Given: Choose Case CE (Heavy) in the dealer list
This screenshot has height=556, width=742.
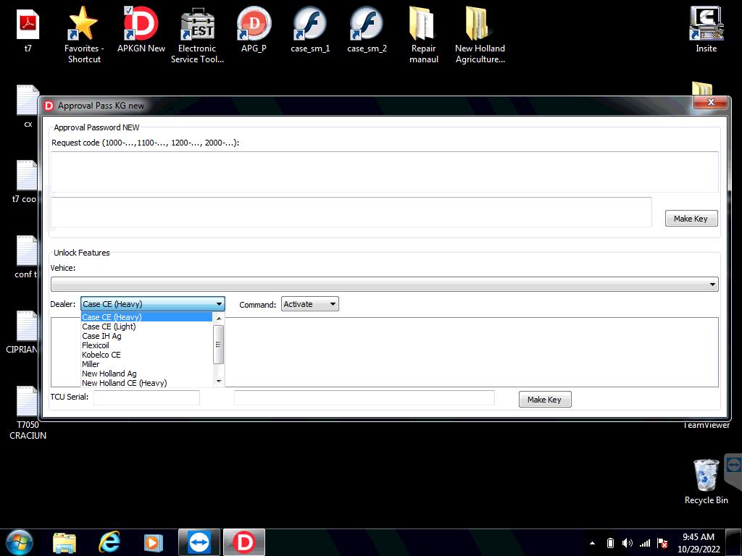Looking at the screenshot, I should pos(146,317).
